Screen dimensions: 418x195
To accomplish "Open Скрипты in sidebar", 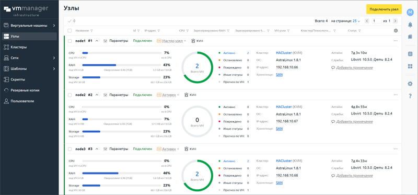I will (29, 79).
